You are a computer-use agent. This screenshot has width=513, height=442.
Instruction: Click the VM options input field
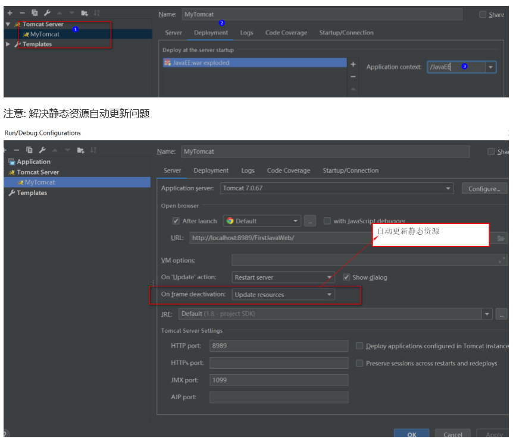coord(369,260)
